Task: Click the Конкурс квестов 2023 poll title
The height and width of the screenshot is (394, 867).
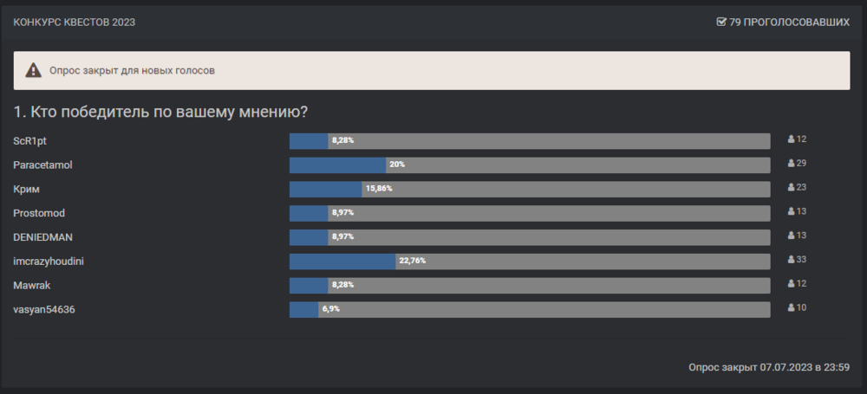Action: [75, 22]
